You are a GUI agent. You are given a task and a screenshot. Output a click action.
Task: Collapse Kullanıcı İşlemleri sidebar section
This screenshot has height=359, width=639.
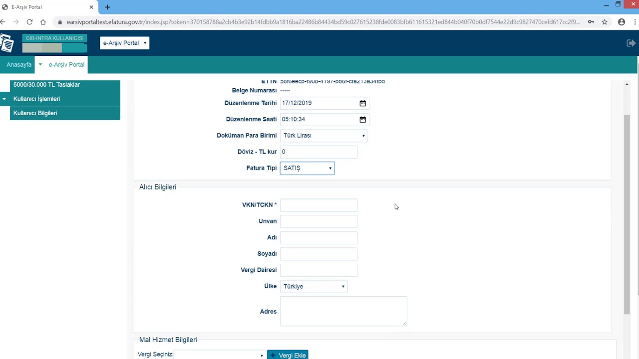tap(4, 99)
